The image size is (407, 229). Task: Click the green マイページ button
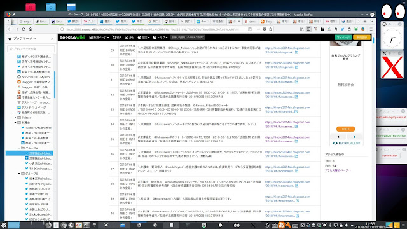(343, 38)
